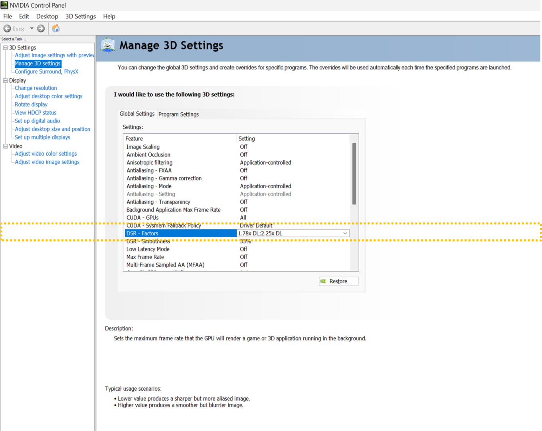Screen dimensions: 542x431
Task: Select Antialiasing - Transparency row
Action: click(237, 202)
